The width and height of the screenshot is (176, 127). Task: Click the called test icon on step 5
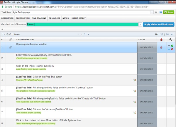(135, 91)
